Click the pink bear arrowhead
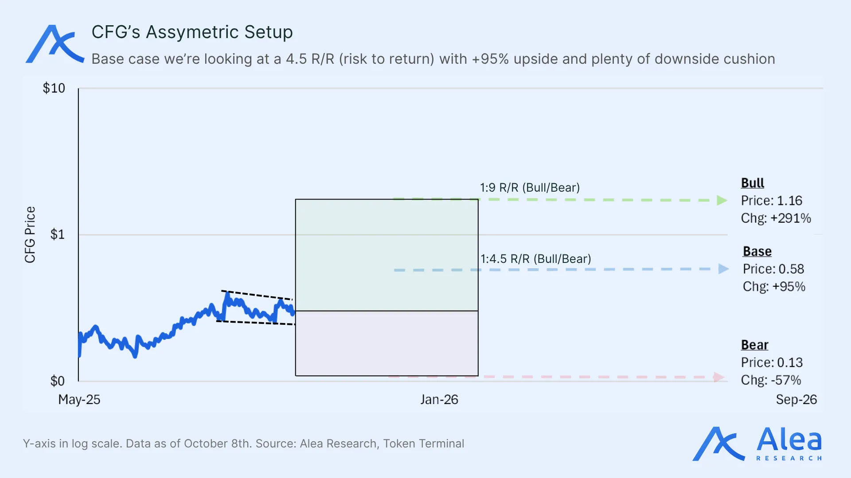 [x=718, y=377]
